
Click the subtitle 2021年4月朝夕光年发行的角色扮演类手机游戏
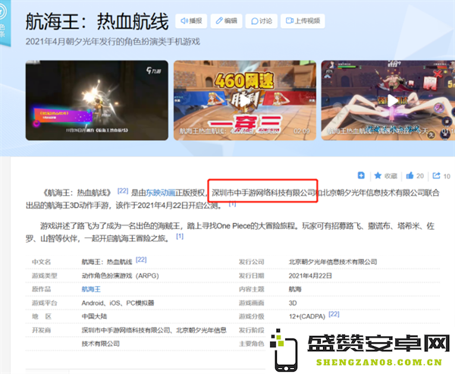coord(113,42)
